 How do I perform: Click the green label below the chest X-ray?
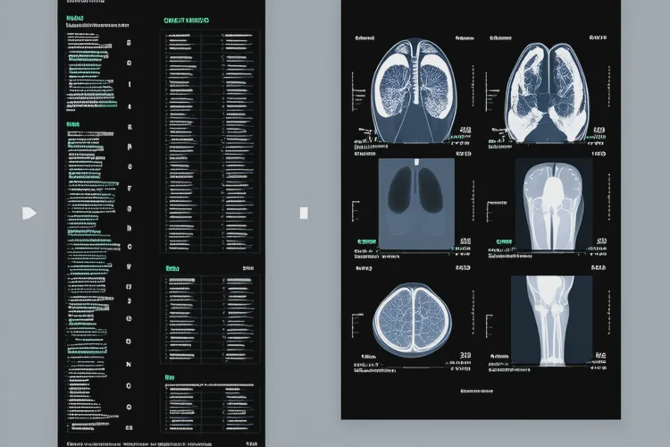pyautogui.click(x=366, y=241)
